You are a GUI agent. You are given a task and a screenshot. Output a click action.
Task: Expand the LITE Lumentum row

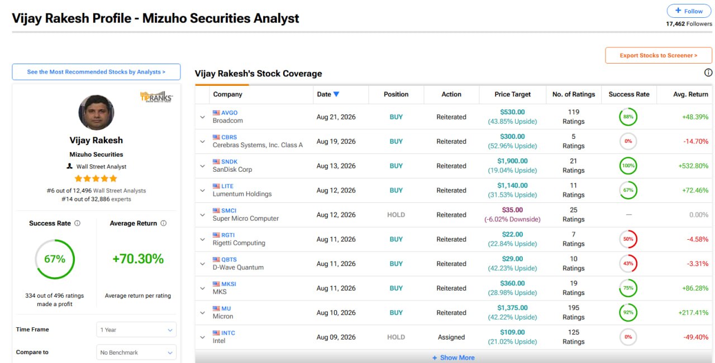203,191
